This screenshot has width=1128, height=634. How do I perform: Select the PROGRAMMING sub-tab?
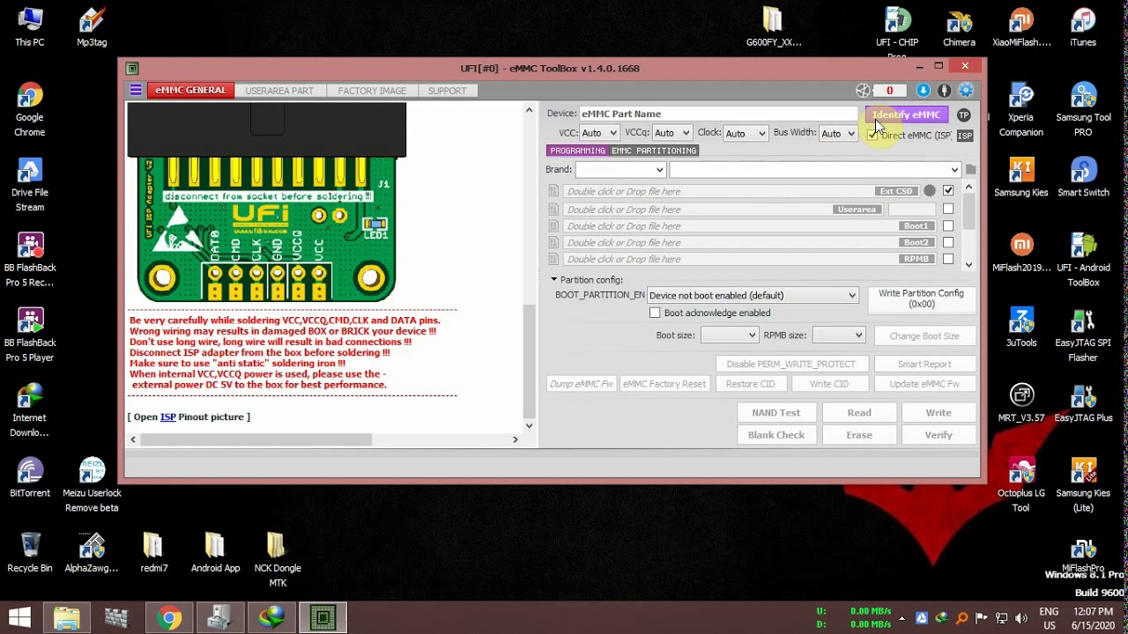(577, 151)
